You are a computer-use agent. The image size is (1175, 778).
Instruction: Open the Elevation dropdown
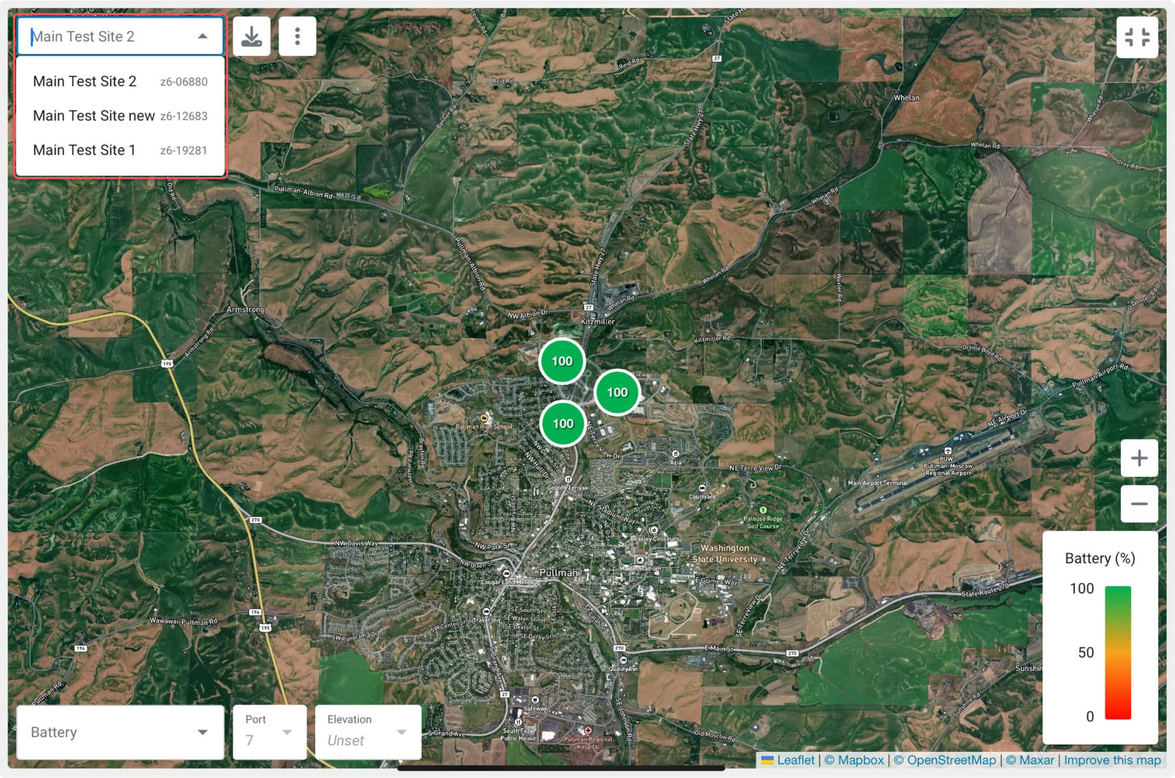click(x=368, y=732)
